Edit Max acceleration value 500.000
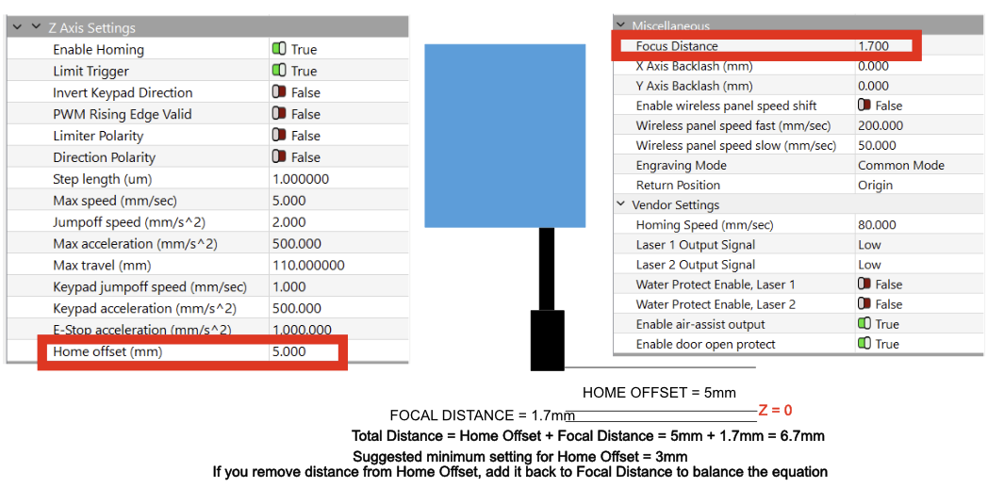The width and height of the screenshot is (1004, 488). [x=296, y=244]
